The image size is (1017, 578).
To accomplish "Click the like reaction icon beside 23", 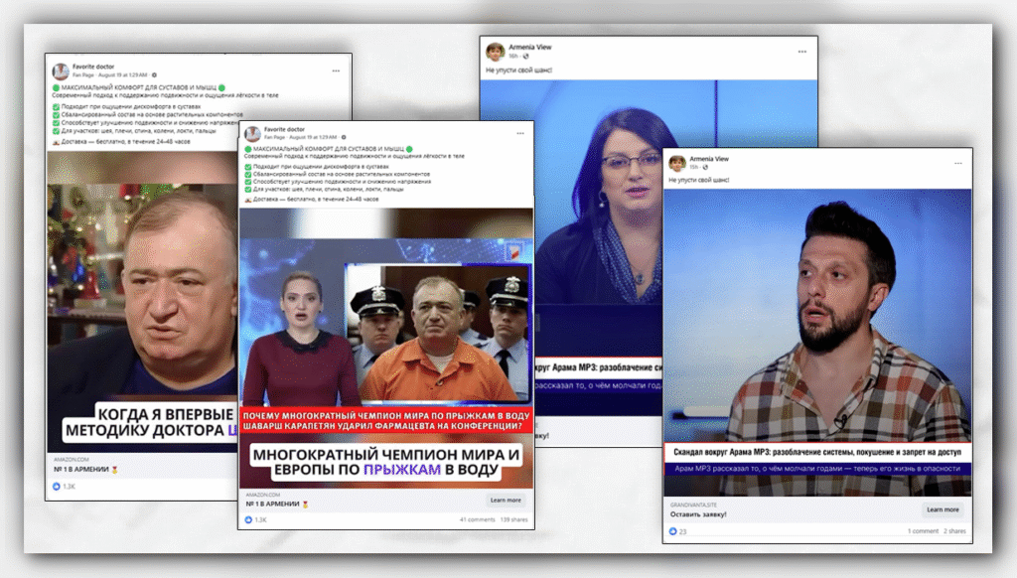I will [x=672, y=531].
